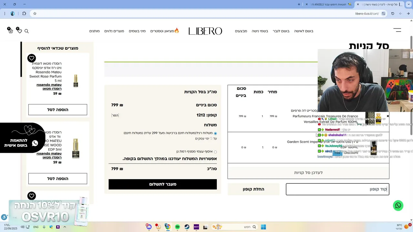
Task: Open בשמי נישה menu
Action: pos(260,31)
